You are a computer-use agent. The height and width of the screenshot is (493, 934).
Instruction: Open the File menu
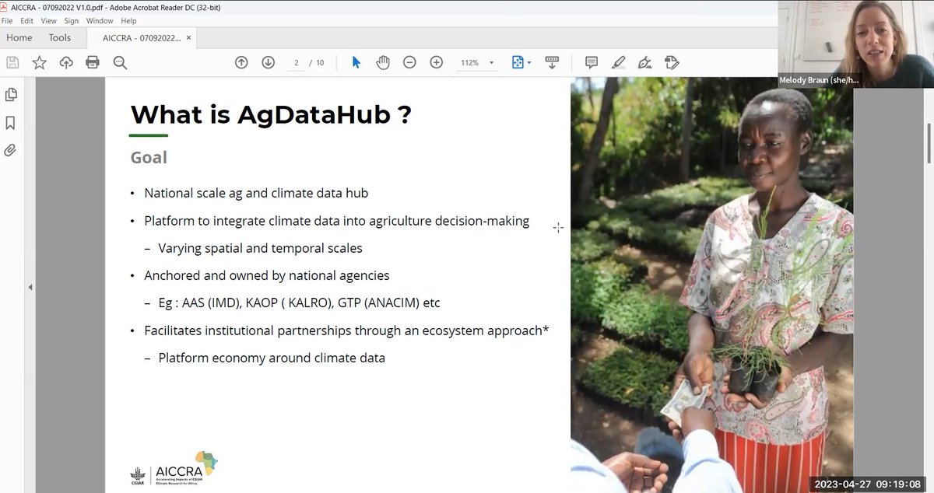[7, 21]
